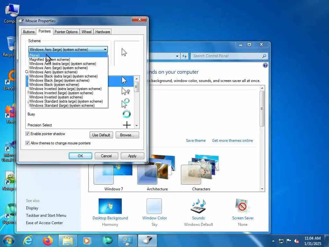329x247 pixels.
Task: Pick Windows Standard (large) scheme
Action: 68,105
